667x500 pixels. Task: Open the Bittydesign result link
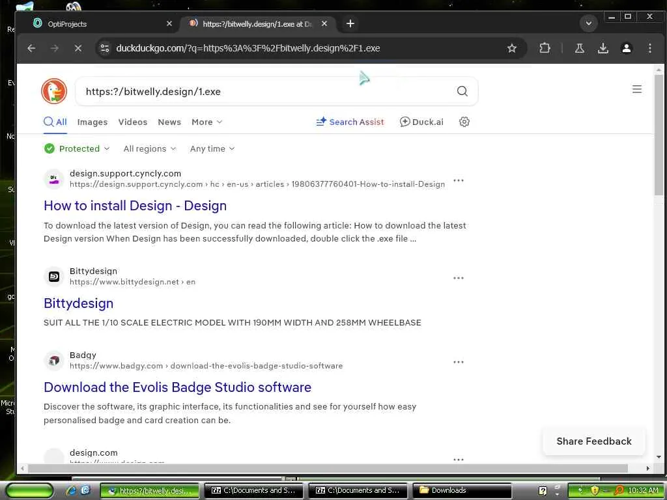[x=79, y=303]
